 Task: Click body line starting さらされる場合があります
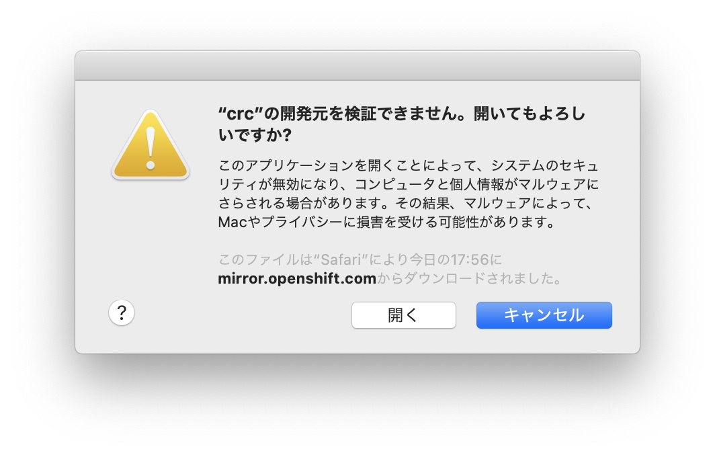click(406, 203)
